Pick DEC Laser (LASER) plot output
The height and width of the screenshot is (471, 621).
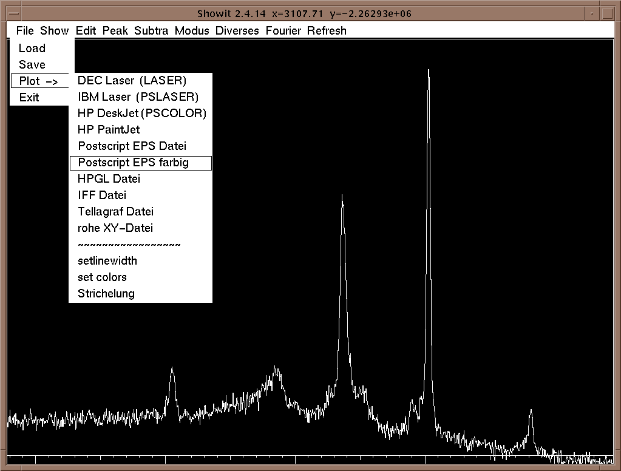pos(132,81)
